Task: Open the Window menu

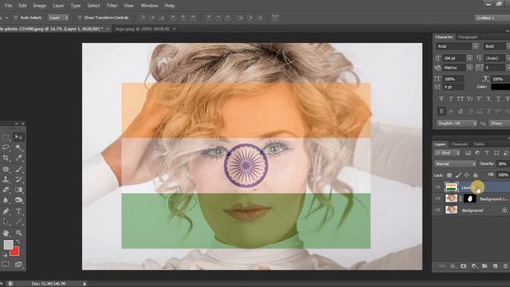Action: [149, 6]
